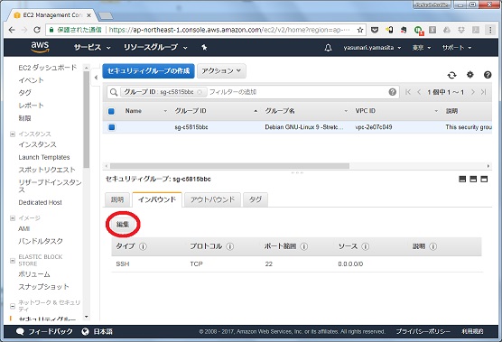Expand the サービス menu

(x=92, y=48)
